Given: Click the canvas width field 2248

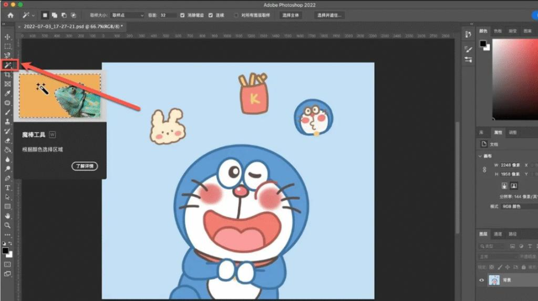Looking at the screenshot, I should tap(510, 165).
